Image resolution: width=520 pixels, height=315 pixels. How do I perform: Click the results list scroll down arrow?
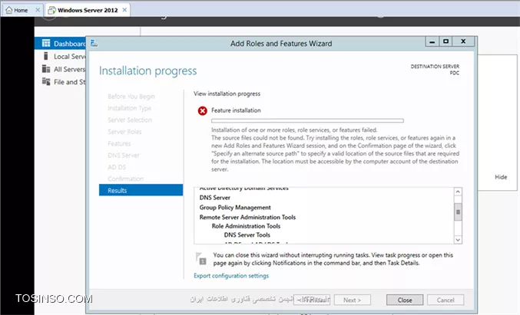point(458,240)
